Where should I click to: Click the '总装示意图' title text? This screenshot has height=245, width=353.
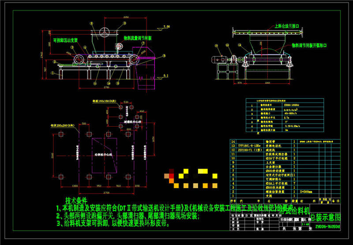pos(325,217)
